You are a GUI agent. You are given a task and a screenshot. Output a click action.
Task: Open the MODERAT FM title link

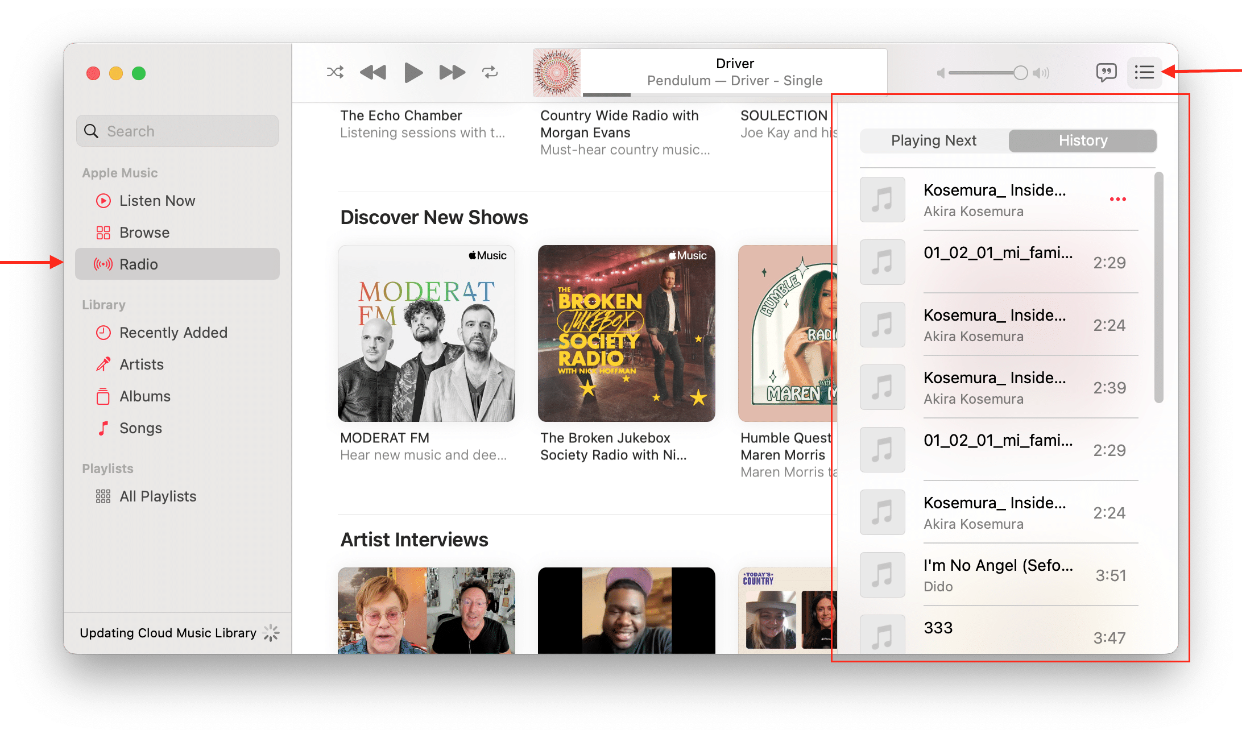pos(385,438)
